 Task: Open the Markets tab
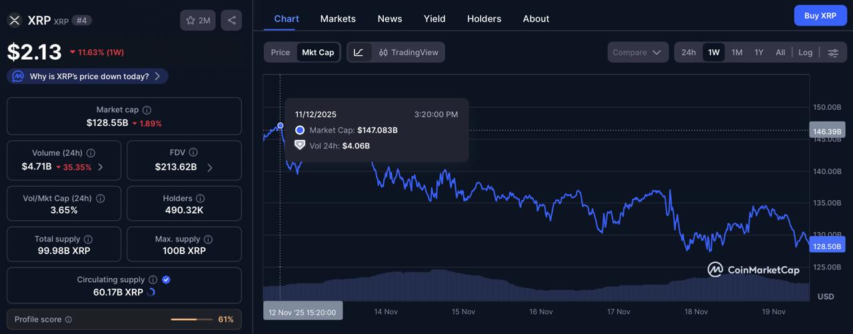[338, 19]
